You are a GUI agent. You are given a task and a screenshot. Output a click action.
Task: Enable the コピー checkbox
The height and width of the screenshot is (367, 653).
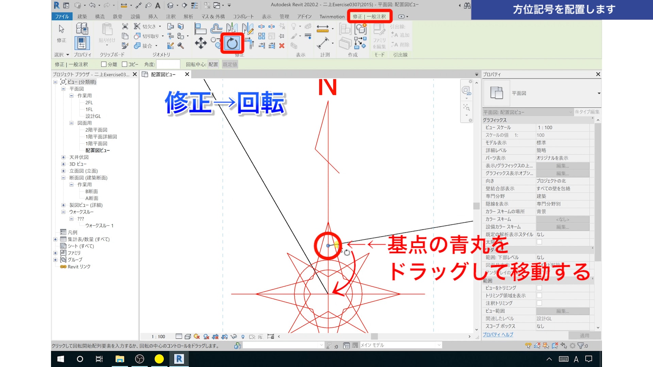pos(124,64)
